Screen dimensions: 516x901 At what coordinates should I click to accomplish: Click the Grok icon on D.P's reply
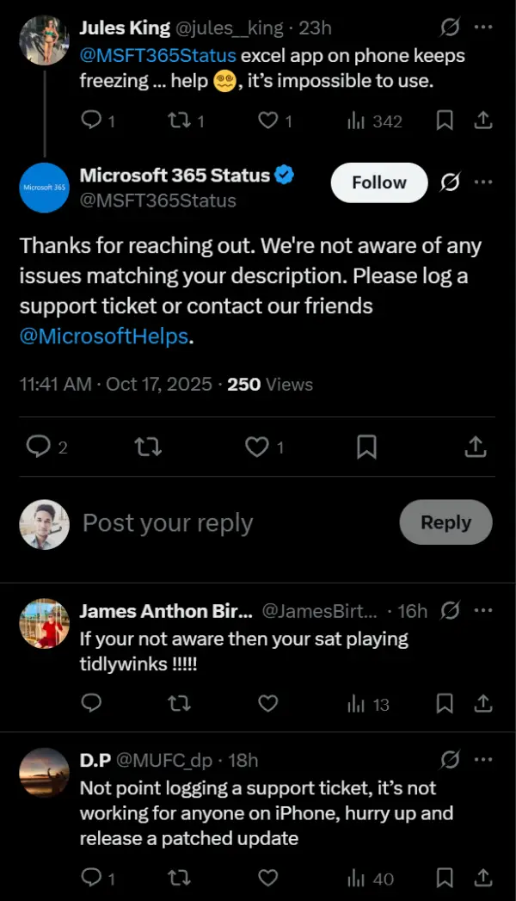click(x=449, y=760)
